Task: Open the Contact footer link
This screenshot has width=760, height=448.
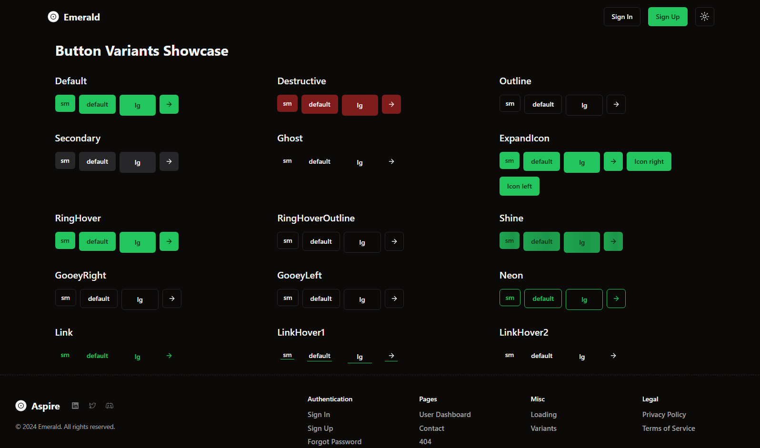Action: 431,428
